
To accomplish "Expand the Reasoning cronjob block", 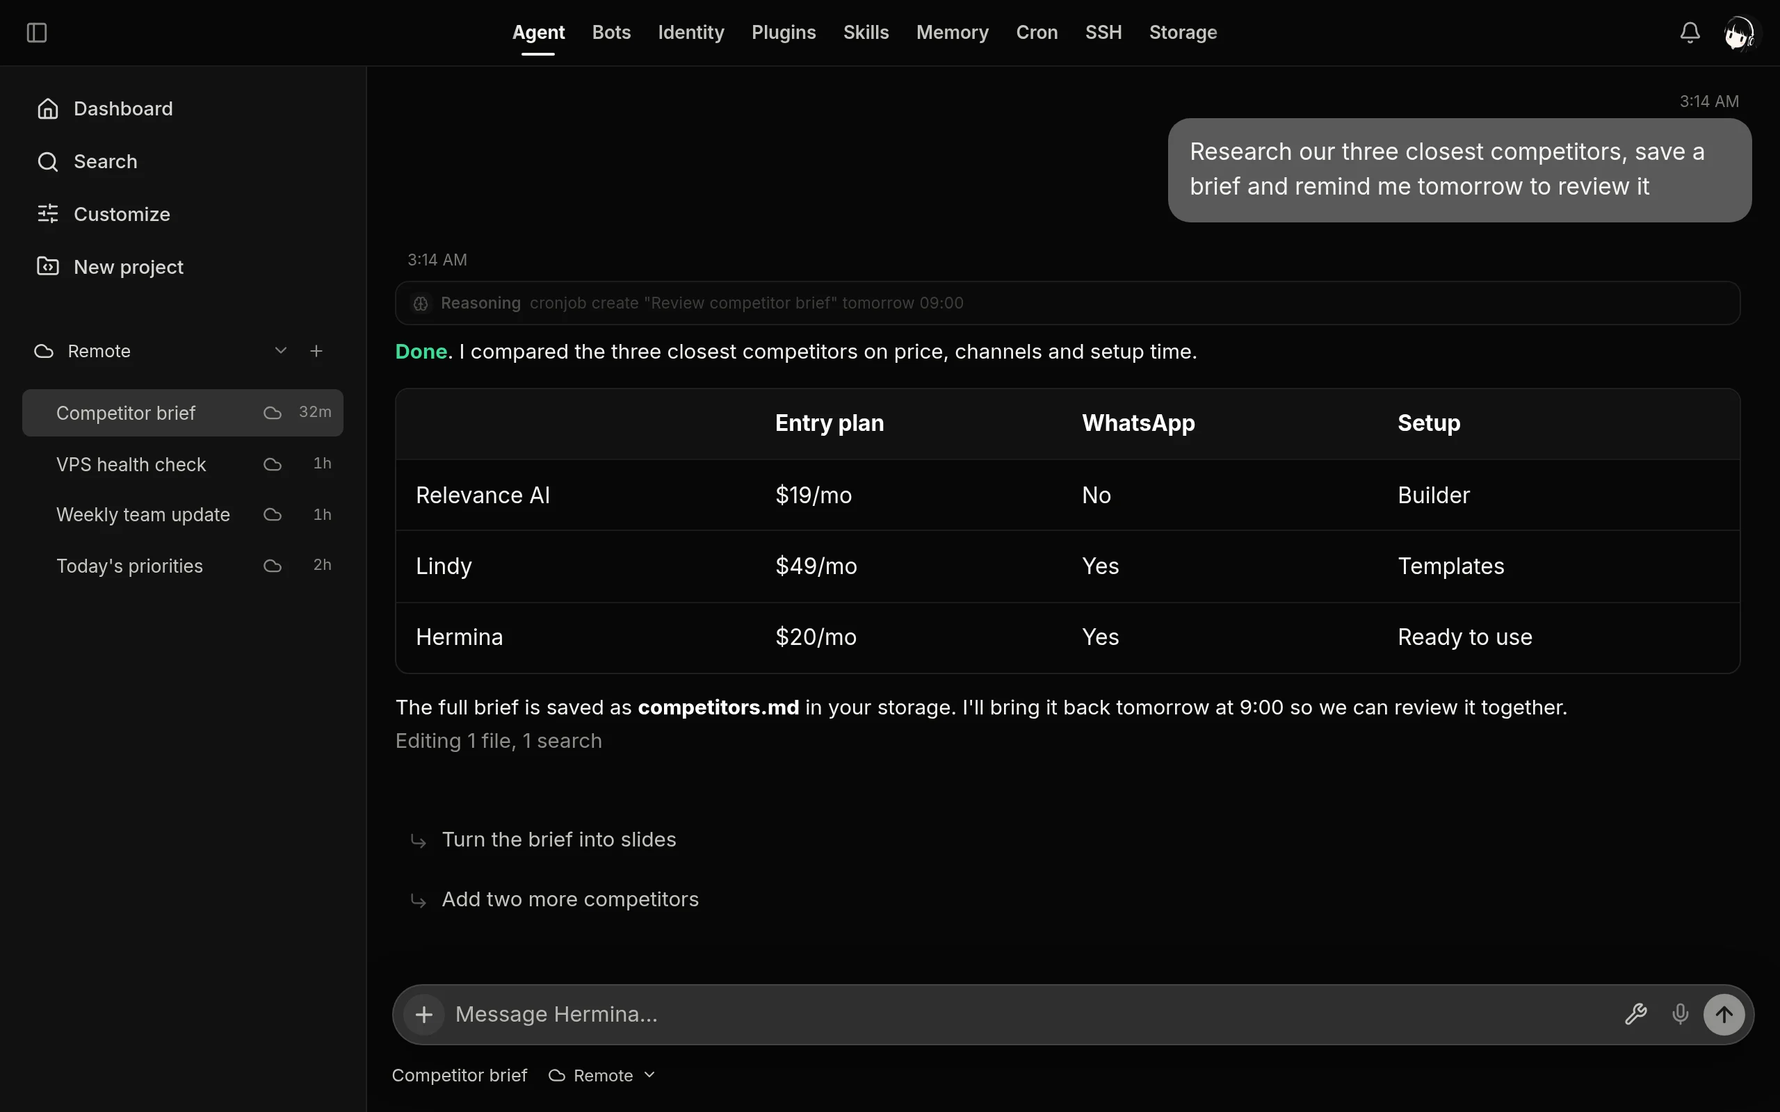I will click(1067, 303).
